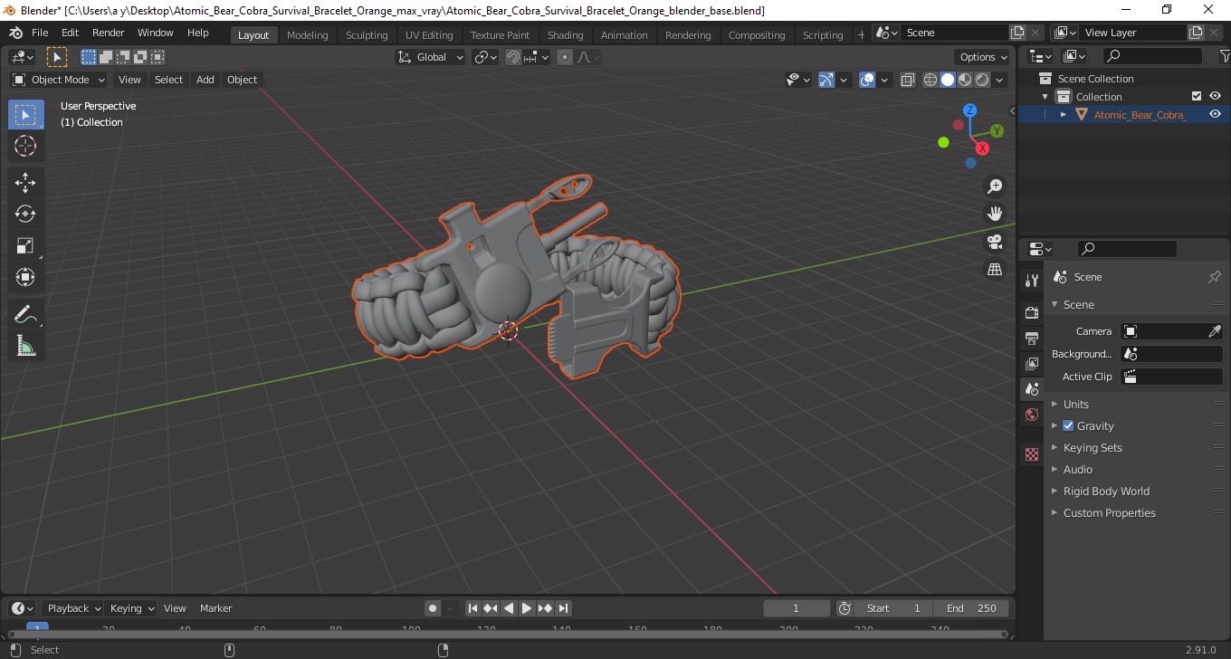Switch to the Shading workspace tab
Image resolution: width=1231 pixels, height=659 pixels.
(x=566, y=35)
